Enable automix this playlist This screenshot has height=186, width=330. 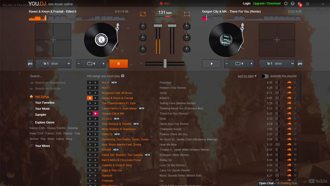[265, 76]
